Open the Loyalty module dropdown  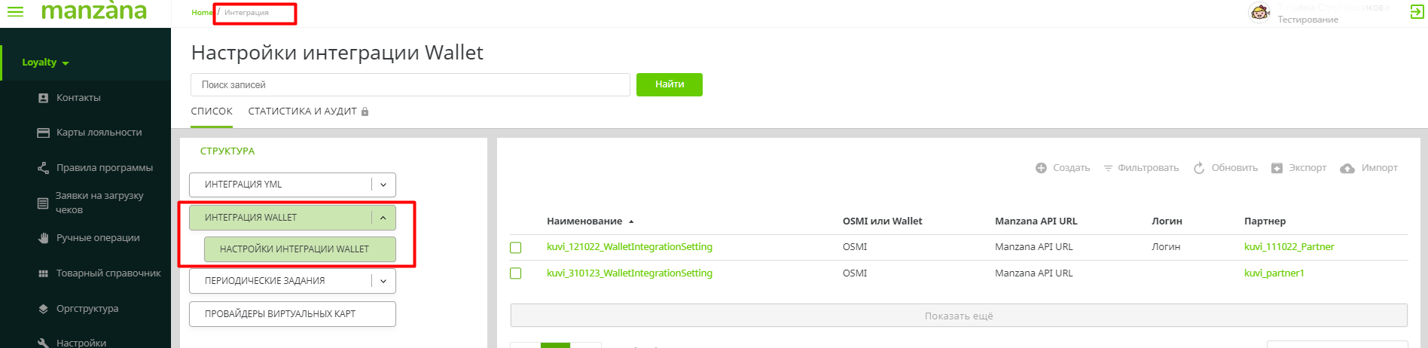[45, 63]
